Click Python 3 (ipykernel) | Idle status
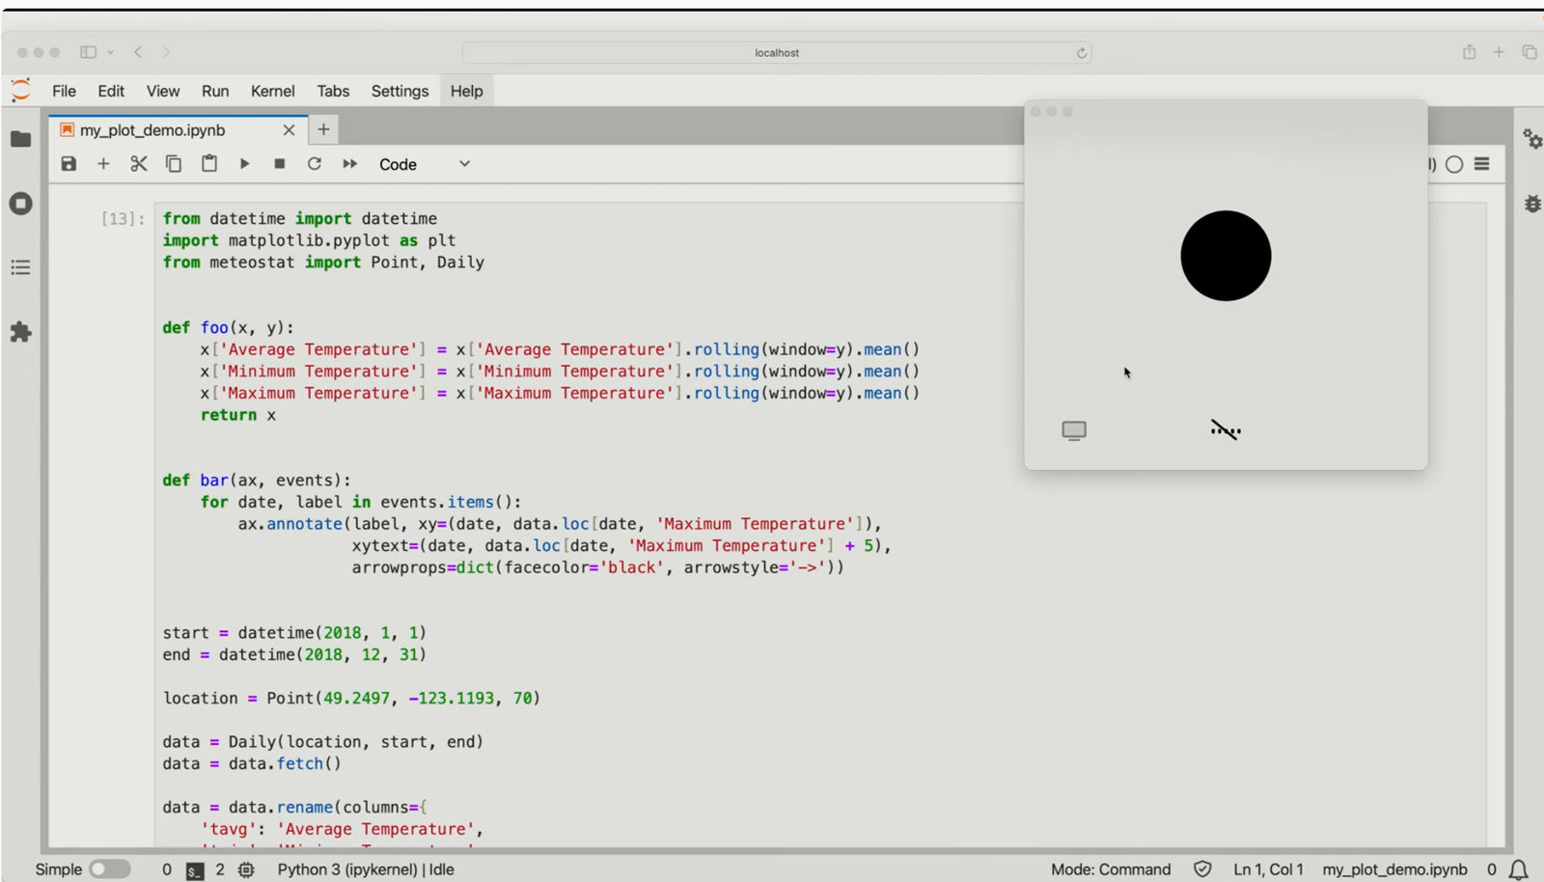1544x882 pixels. [x=366, y=869]
